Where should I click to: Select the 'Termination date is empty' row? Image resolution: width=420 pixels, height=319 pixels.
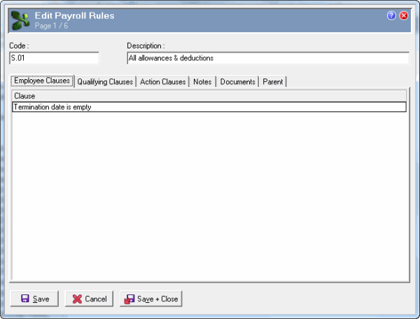coord(209,107)
